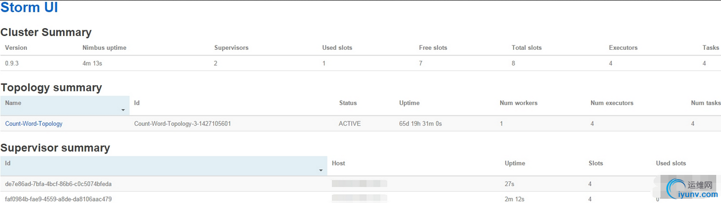Click the Nimbus uptime column header
This screenshot has width=721, height=203.
[x=105, y=48]
